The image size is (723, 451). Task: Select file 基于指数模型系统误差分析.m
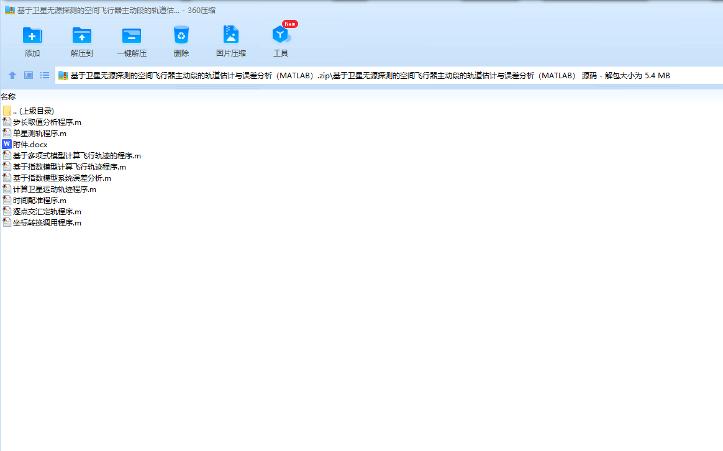click(x=61, y=178)
